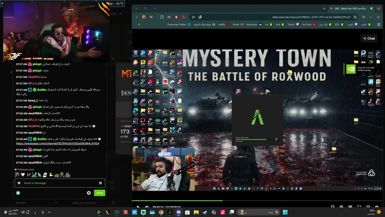The image size is (385, 217).
Task: Open the Kick app taskbar icon
Action: [x=143, y=212]
